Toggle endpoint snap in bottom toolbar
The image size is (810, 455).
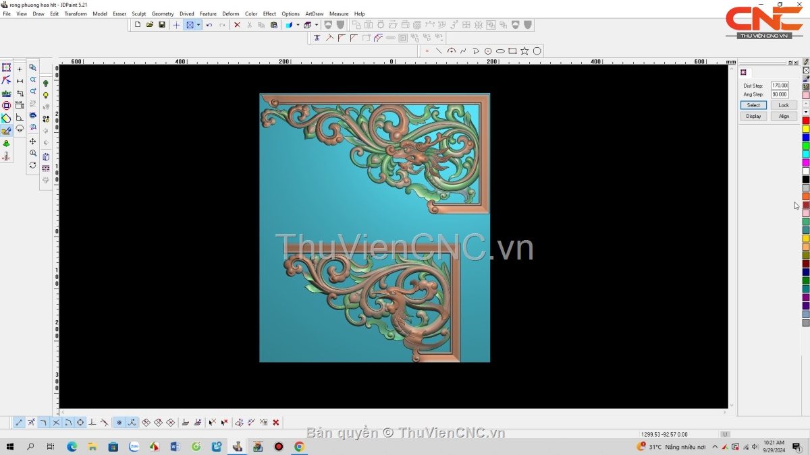(x=18, y=423)
